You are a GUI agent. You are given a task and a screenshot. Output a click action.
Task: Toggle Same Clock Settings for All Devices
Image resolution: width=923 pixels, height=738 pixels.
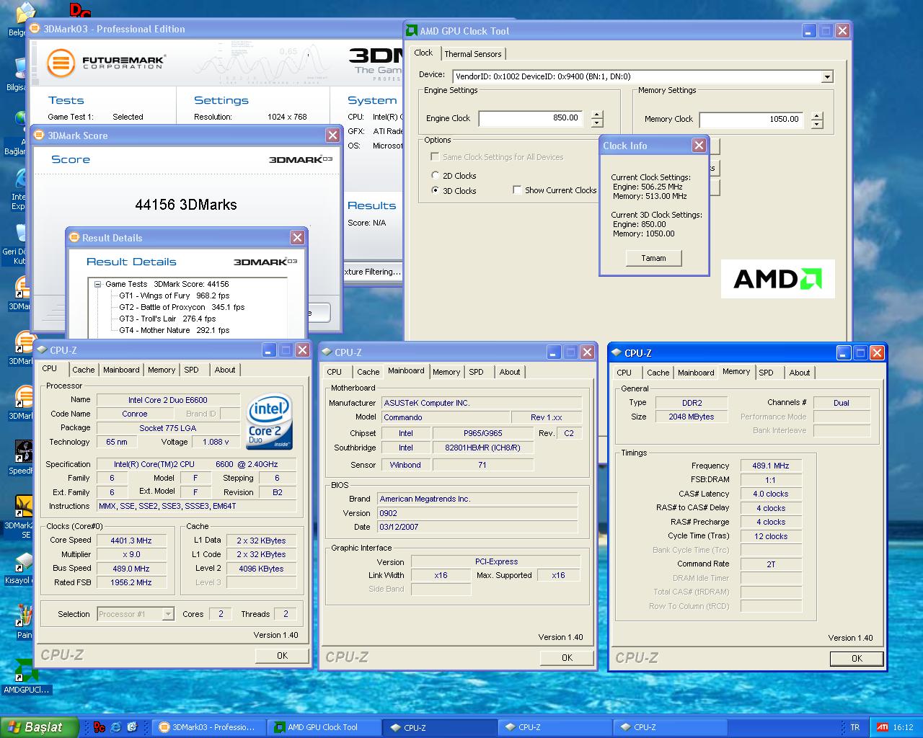(435, 156)
